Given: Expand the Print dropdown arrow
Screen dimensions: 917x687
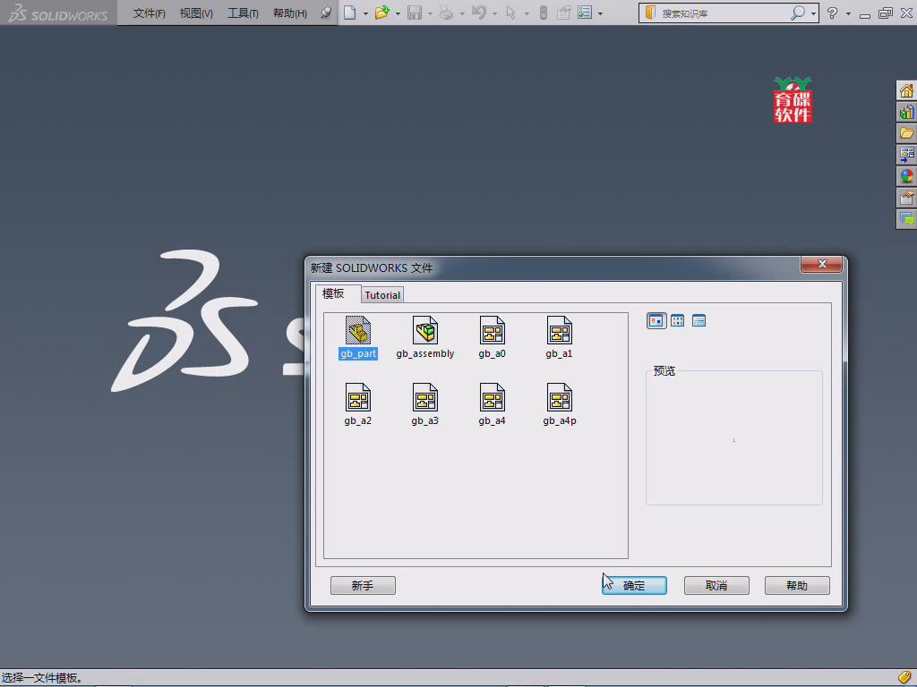Looking at the screenshot, I should (x=462, y=13).
